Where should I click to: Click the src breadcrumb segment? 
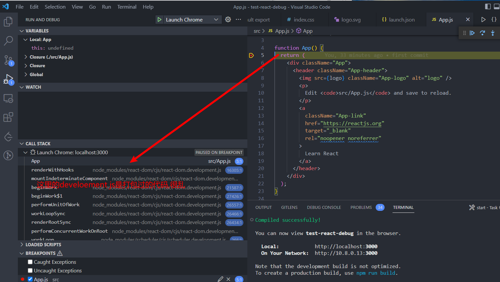tap(257, 31)
